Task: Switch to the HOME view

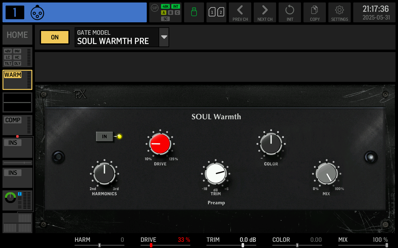Action: (x=17, y=35)
